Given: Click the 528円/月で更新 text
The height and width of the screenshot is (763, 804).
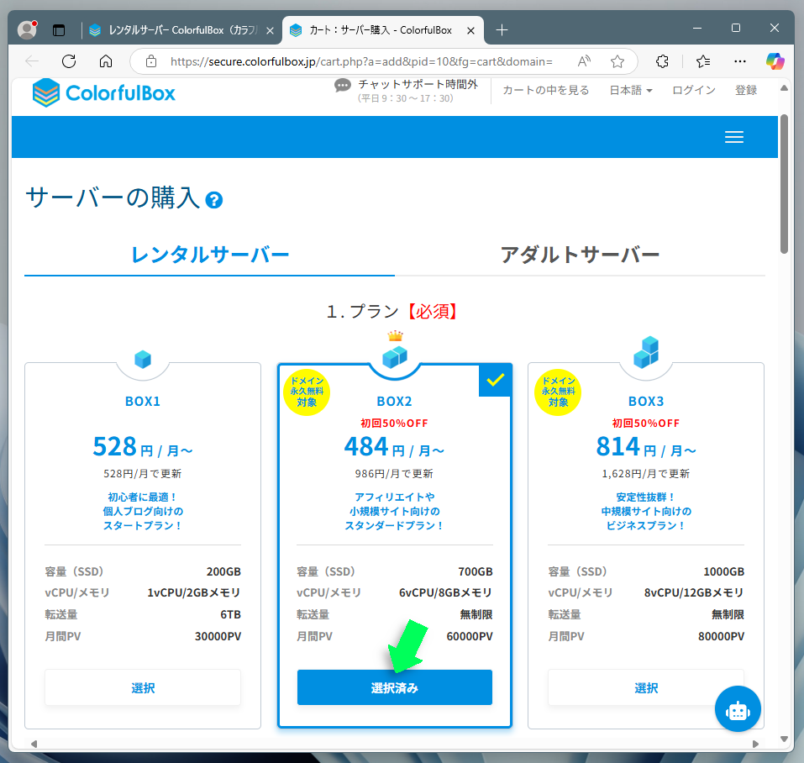Looking at the screenshot, I should tap(143, 474).
